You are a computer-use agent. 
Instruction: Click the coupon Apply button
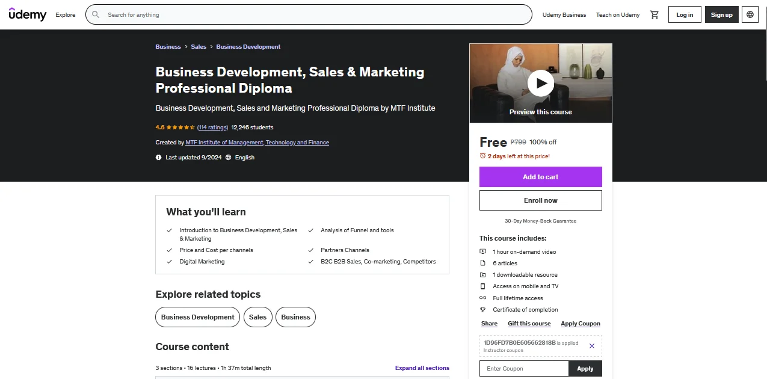point(585,369)
